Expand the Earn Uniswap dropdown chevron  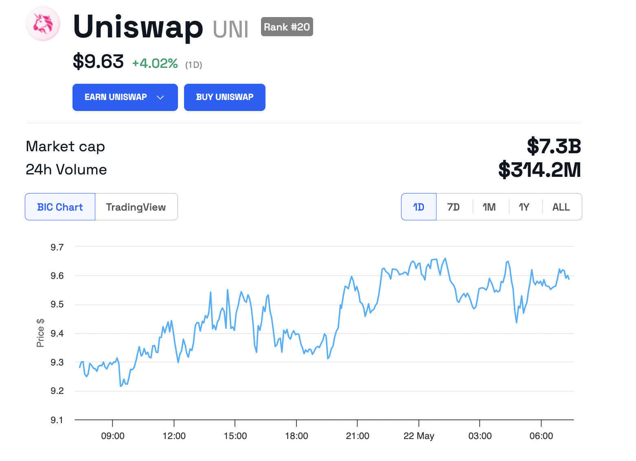click(x=160, y=98)
